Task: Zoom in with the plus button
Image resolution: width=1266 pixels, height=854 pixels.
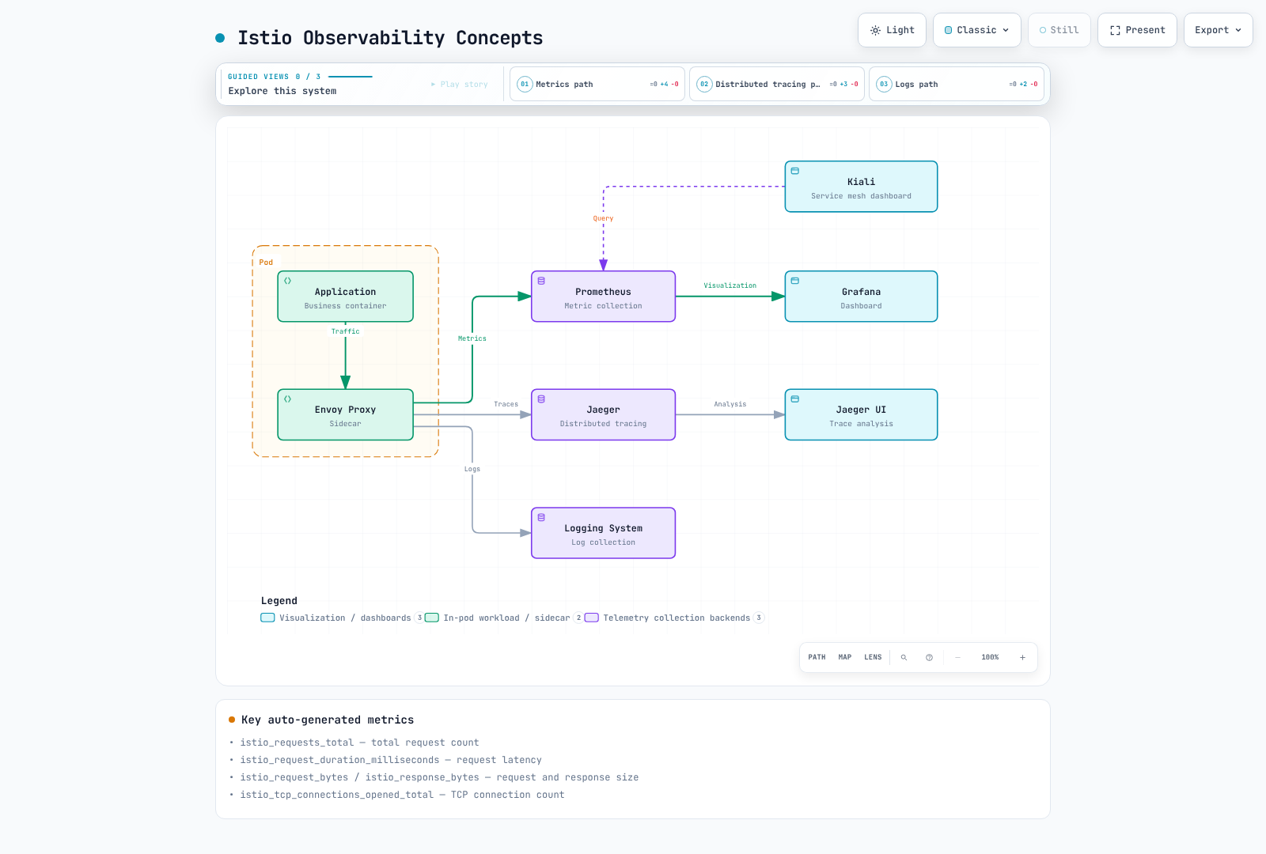Action: (x=1022, y=657)
